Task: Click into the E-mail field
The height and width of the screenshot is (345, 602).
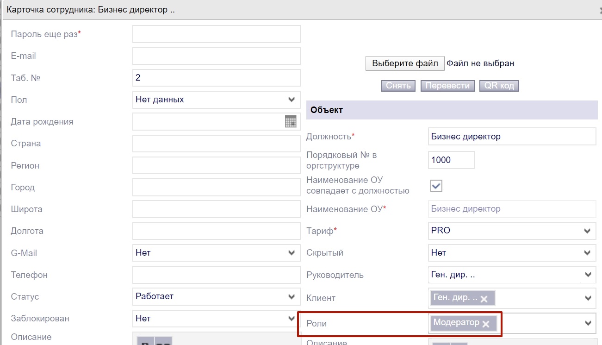Action: tap(216, 56)
